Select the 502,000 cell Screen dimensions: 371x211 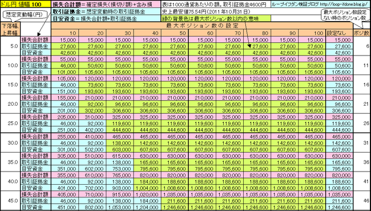pyautogui.click(x=92, y=149)
